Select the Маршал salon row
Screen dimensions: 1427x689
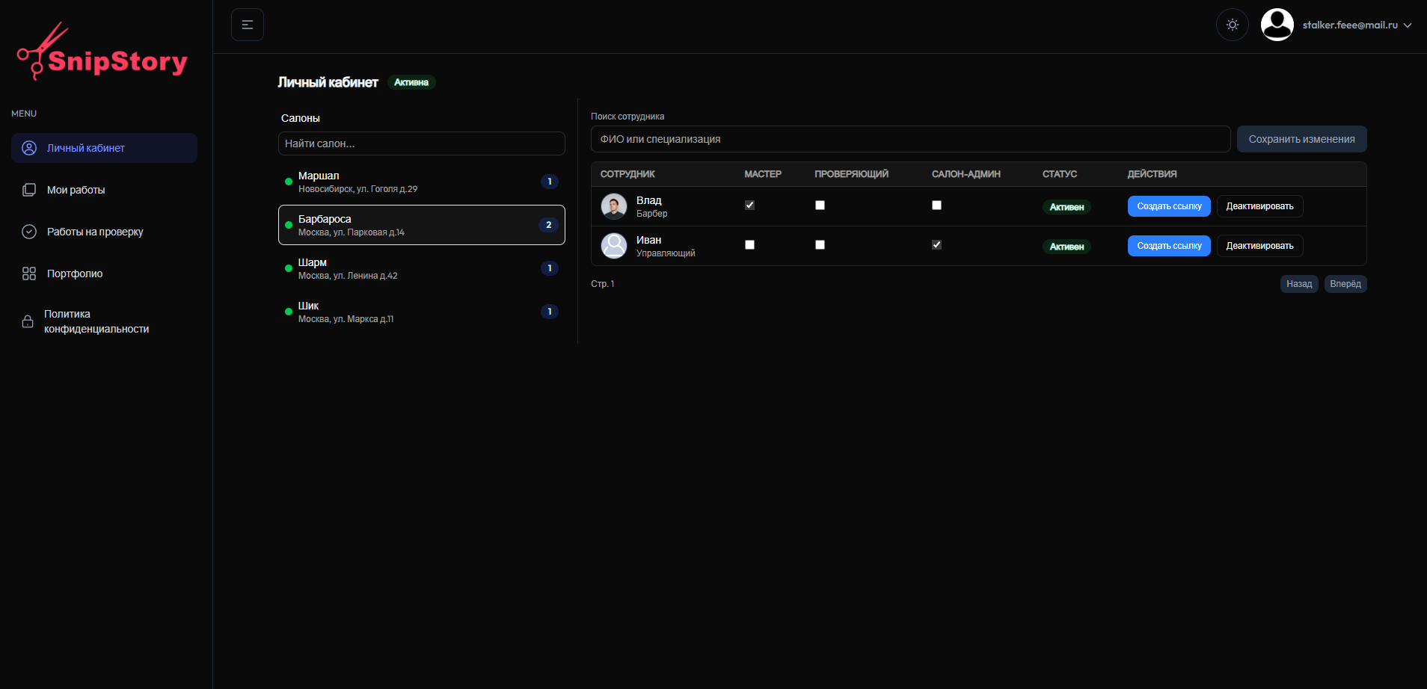tap(422, 182)
